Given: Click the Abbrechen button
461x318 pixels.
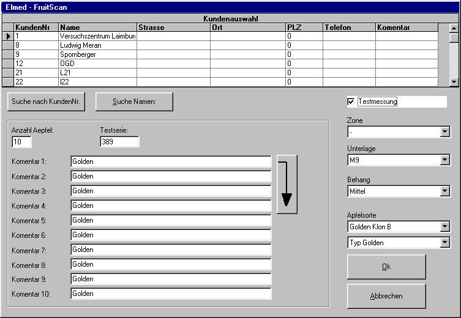Looking at the screenshot, I should (x=386, y=296).
